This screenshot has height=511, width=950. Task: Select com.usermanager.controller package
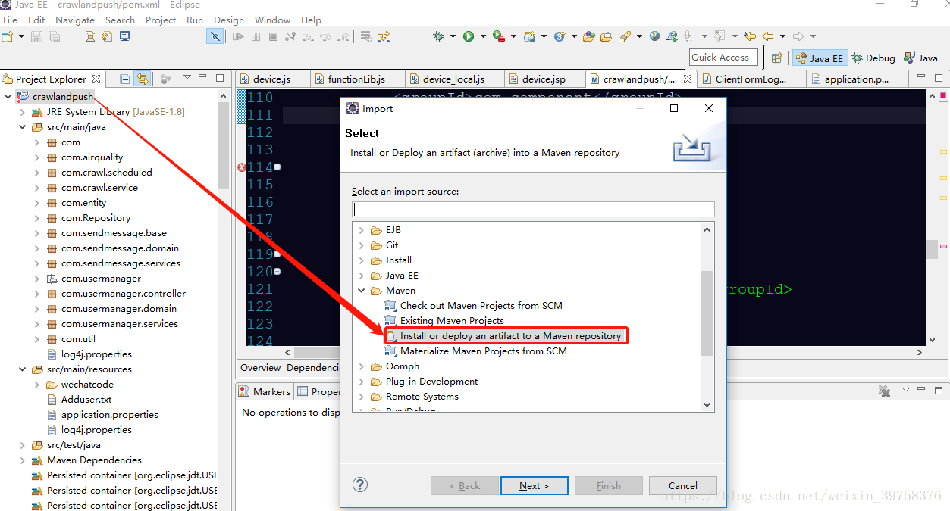(x=124, y=294)
